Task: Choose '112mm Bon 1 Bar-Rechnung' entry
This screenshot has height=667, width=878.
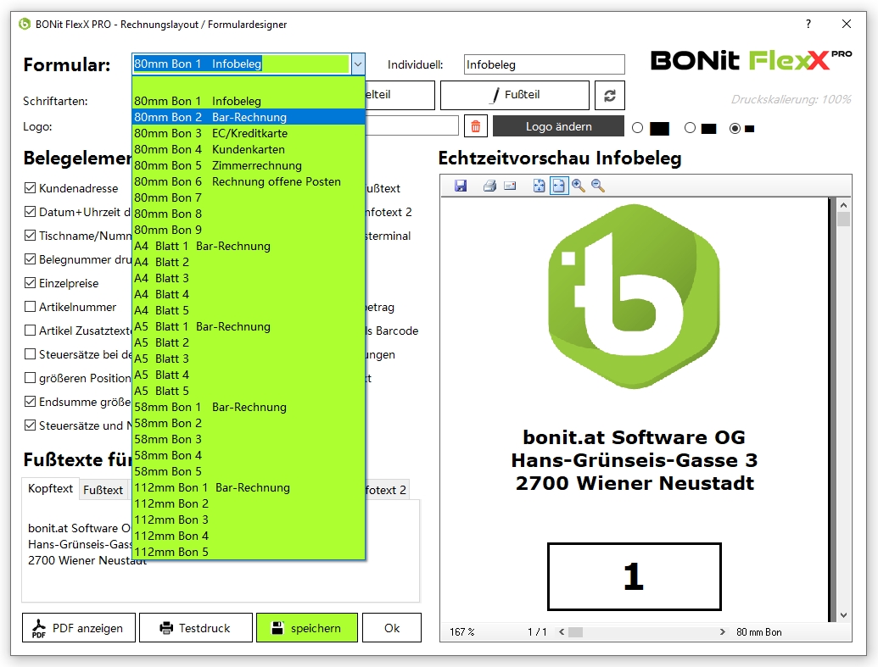Action: click(249, 488)
